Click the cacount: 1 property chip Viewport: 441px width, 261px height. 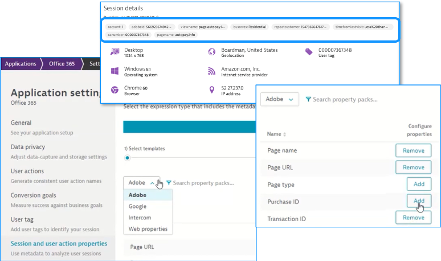point(115,27)
